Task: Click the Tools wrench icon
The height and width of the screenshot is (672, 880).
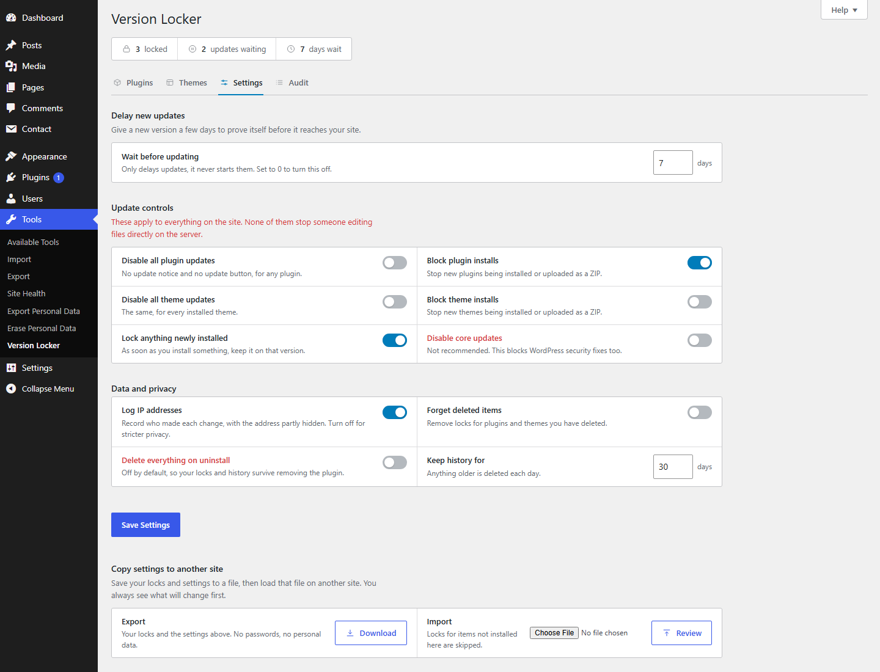Action: coord(11,219)
